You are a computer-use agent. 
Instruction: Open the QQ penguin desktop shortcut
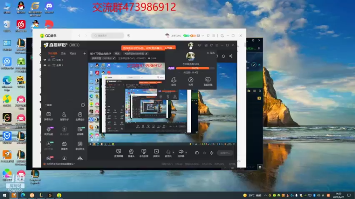click(21, 8)
